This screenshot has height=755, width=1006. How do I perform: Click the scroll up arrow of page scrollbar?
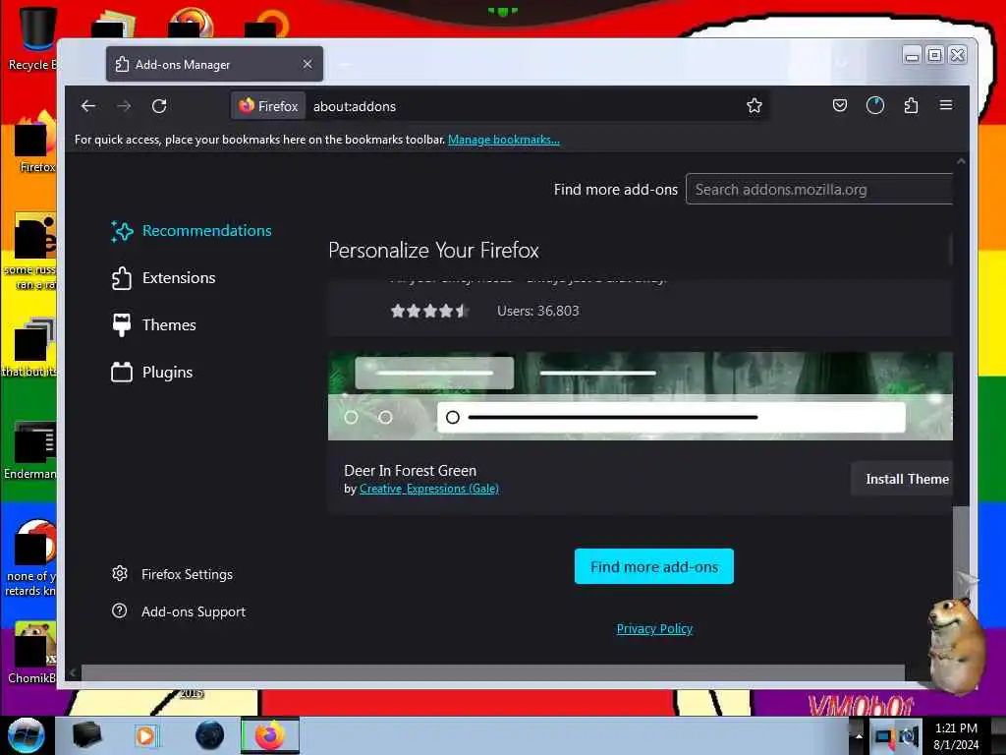[961, 162]
